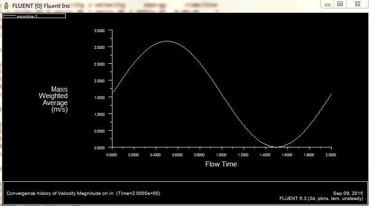Image resolution: width=370 pixels, height=206 pixels.
Task: Click the y-axis value 1.5000
Action: coord(99,98)
